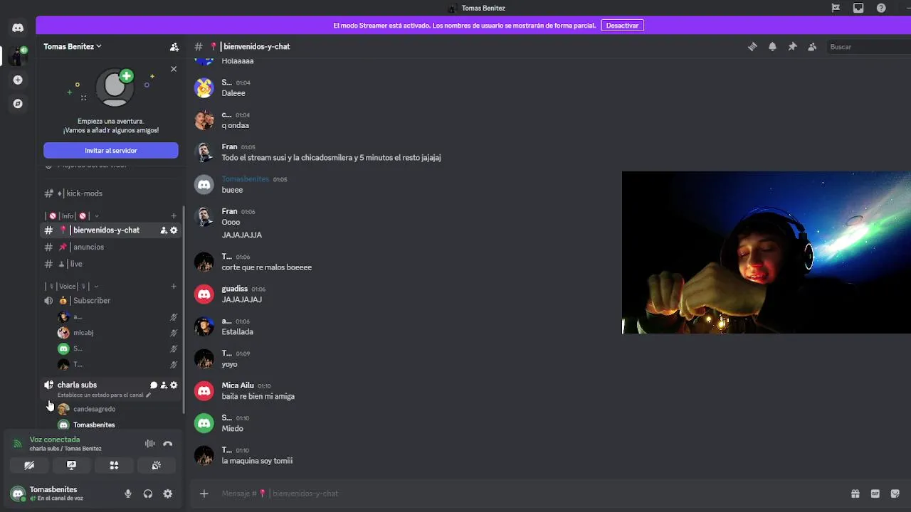Click the invite icon on charla subs
911x512 pixels.
(x=164, y=385)
